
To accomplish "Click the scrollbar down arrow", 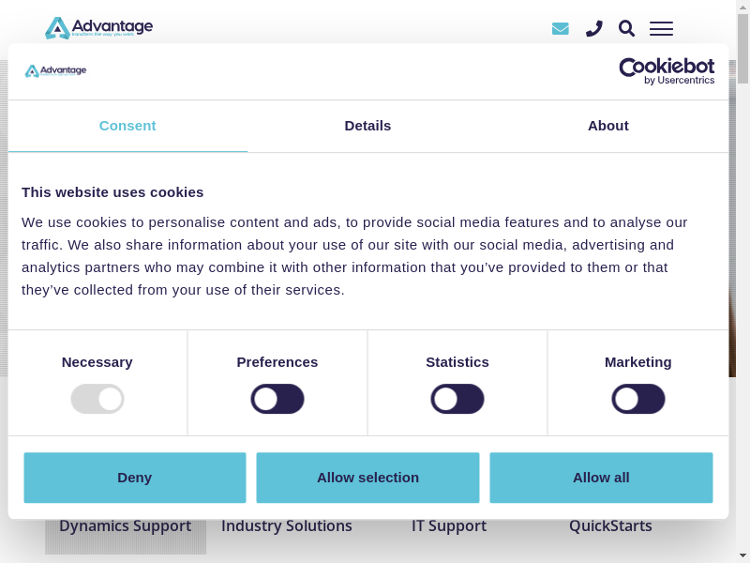I will point(742,555).
